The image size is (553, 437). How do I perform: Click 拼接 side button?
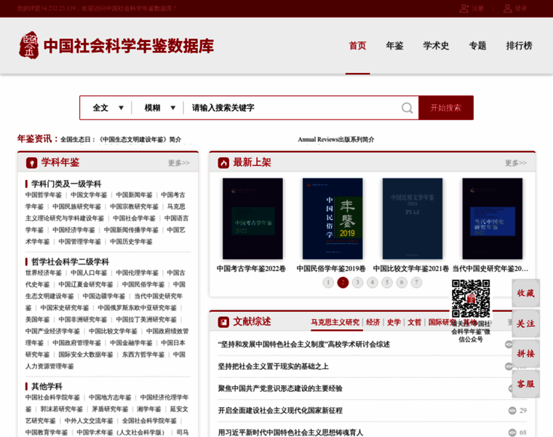[x=526, y=354]
